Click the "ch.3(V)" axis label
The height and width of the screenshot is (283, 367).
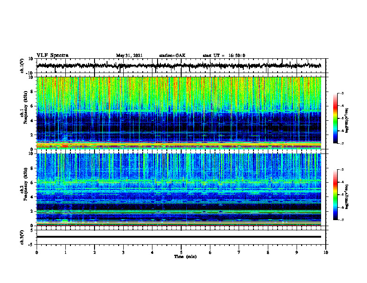point(22,238)
